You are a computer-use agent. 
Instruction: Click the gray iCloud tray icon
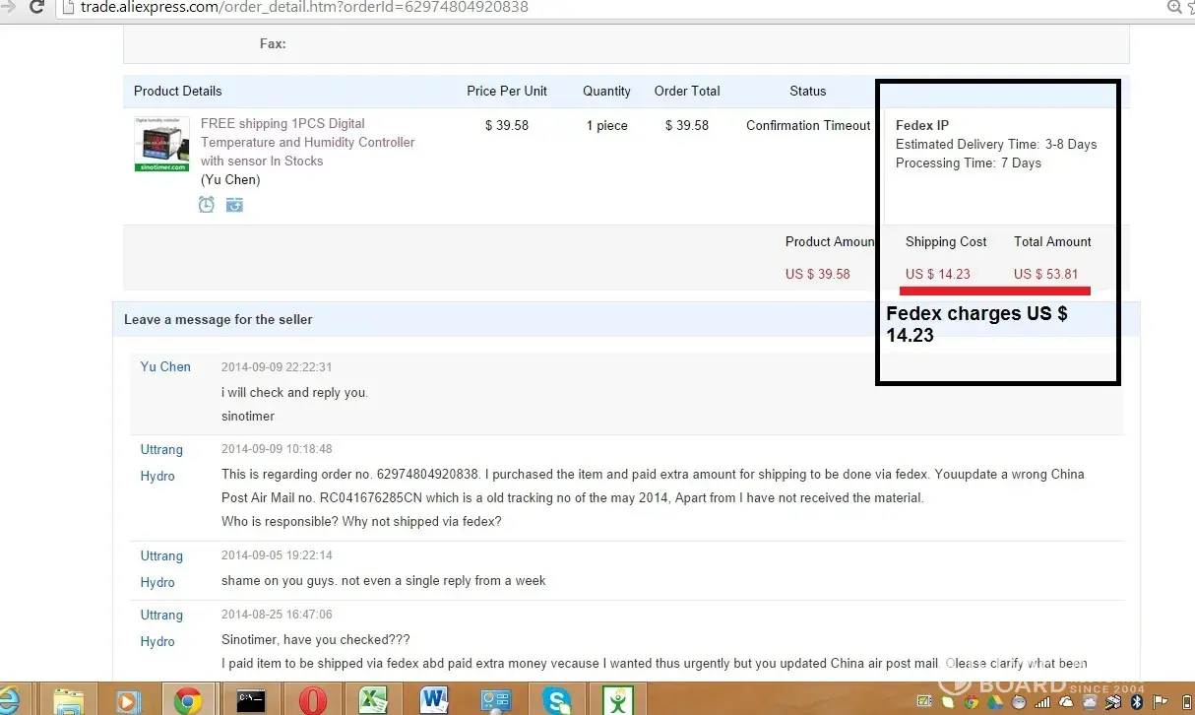[x=1090, y=702]
